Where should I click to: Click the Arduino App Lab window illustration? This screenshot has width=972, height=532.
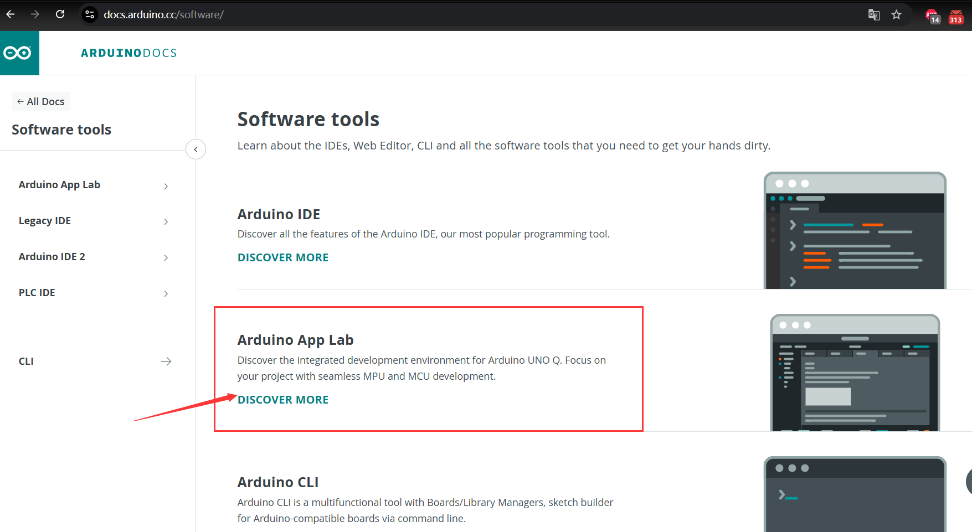pyautogui.click(x=855, y=373)
